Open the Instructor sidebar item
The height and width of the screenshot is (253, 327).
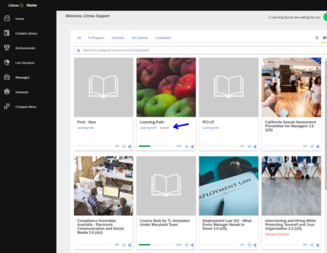pyautogui.click(x=22, y=92)
